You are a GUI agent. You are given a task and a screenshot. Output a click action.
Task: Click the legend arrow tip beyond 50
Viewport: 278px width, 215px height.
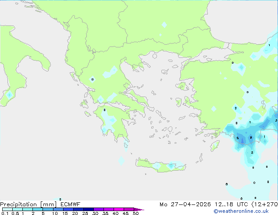click(139, 209)
